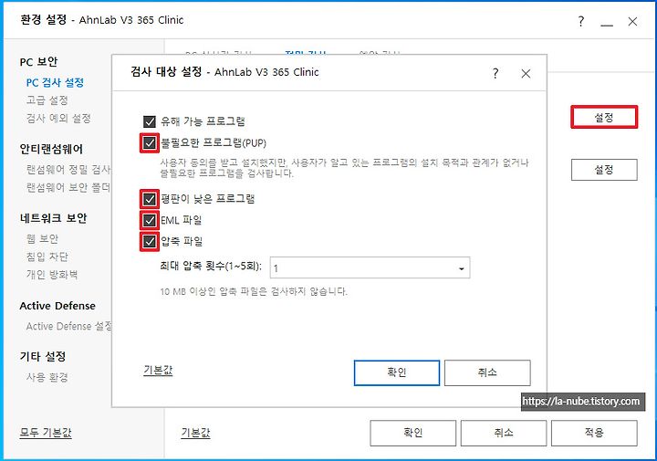This screenshot has height=461, width=657.
Task: Select 개인 방화벽 in sidebar
Action: tap(52, 275)
